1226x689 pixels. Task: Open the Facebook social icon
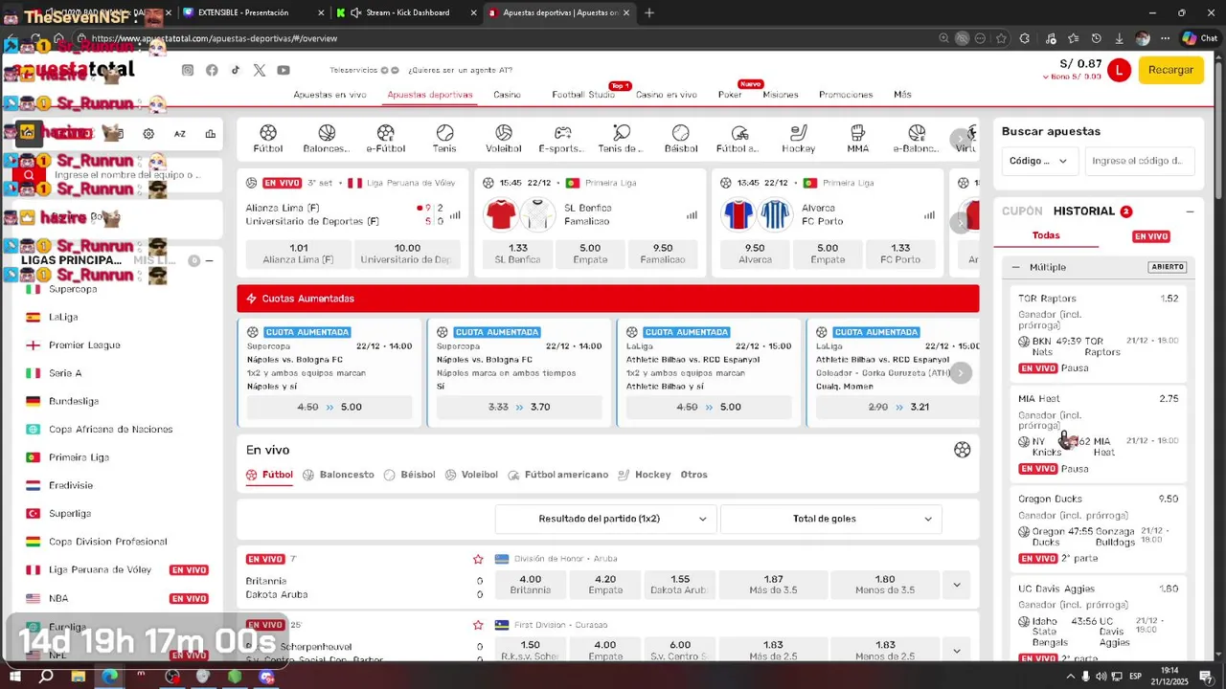point(212,70)
